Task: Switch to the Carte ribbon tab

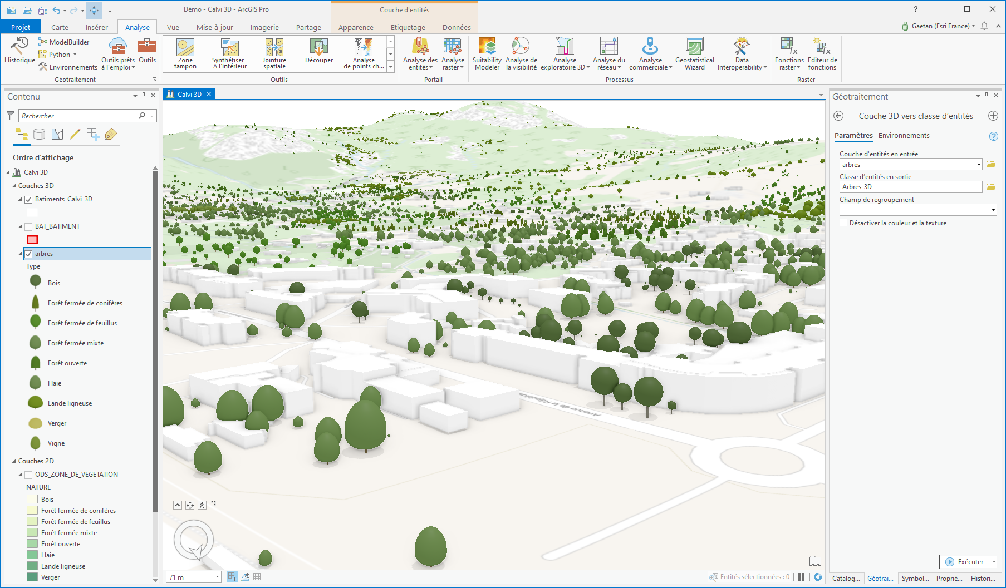Action: [60, 27]
